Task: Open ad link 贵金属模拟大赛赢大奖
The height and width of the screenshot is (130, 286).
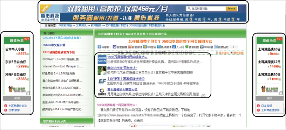Action: click(122, 89)
